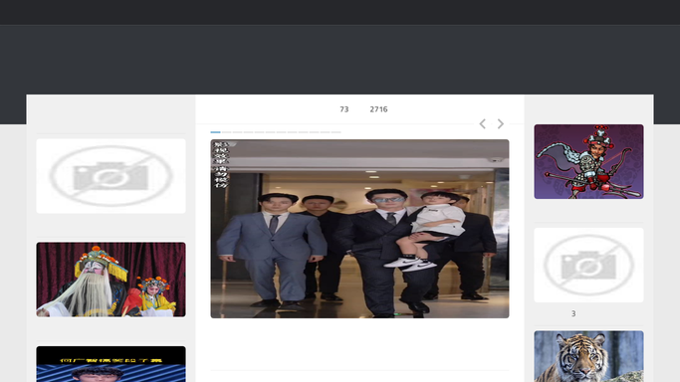This screenshot has width=680, height=382.
Task: Advance to next slide with right chevron
Action: 501,124
